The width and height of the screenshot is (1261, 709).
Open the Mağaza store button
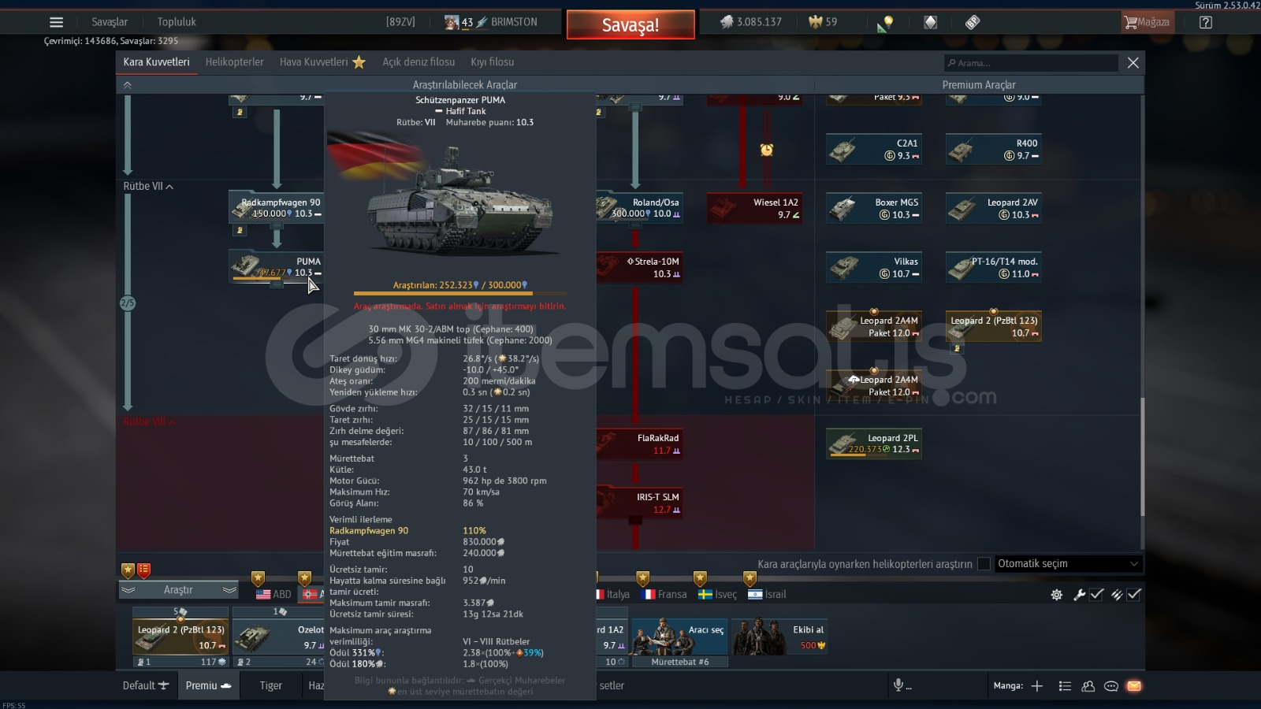pos(1148,22)
